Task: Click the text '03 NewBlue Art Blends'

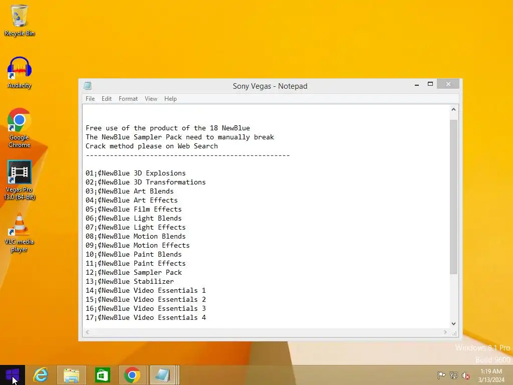Action: click(x=130, y=191)
